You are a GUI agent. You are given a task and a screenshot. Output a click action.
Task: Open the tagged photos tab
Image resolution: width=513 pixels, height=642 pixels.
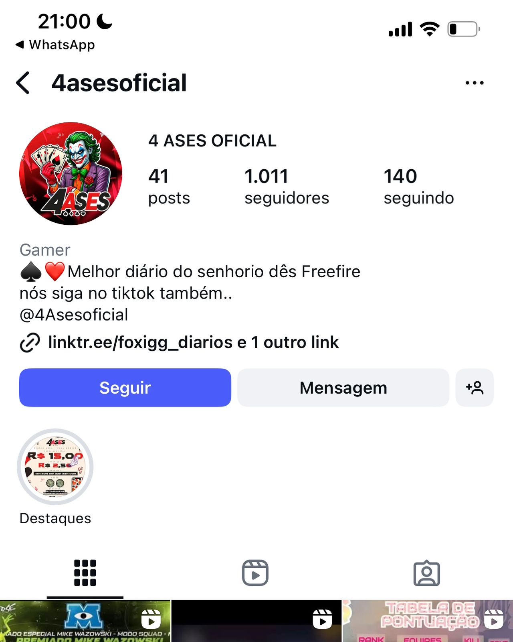427,573
